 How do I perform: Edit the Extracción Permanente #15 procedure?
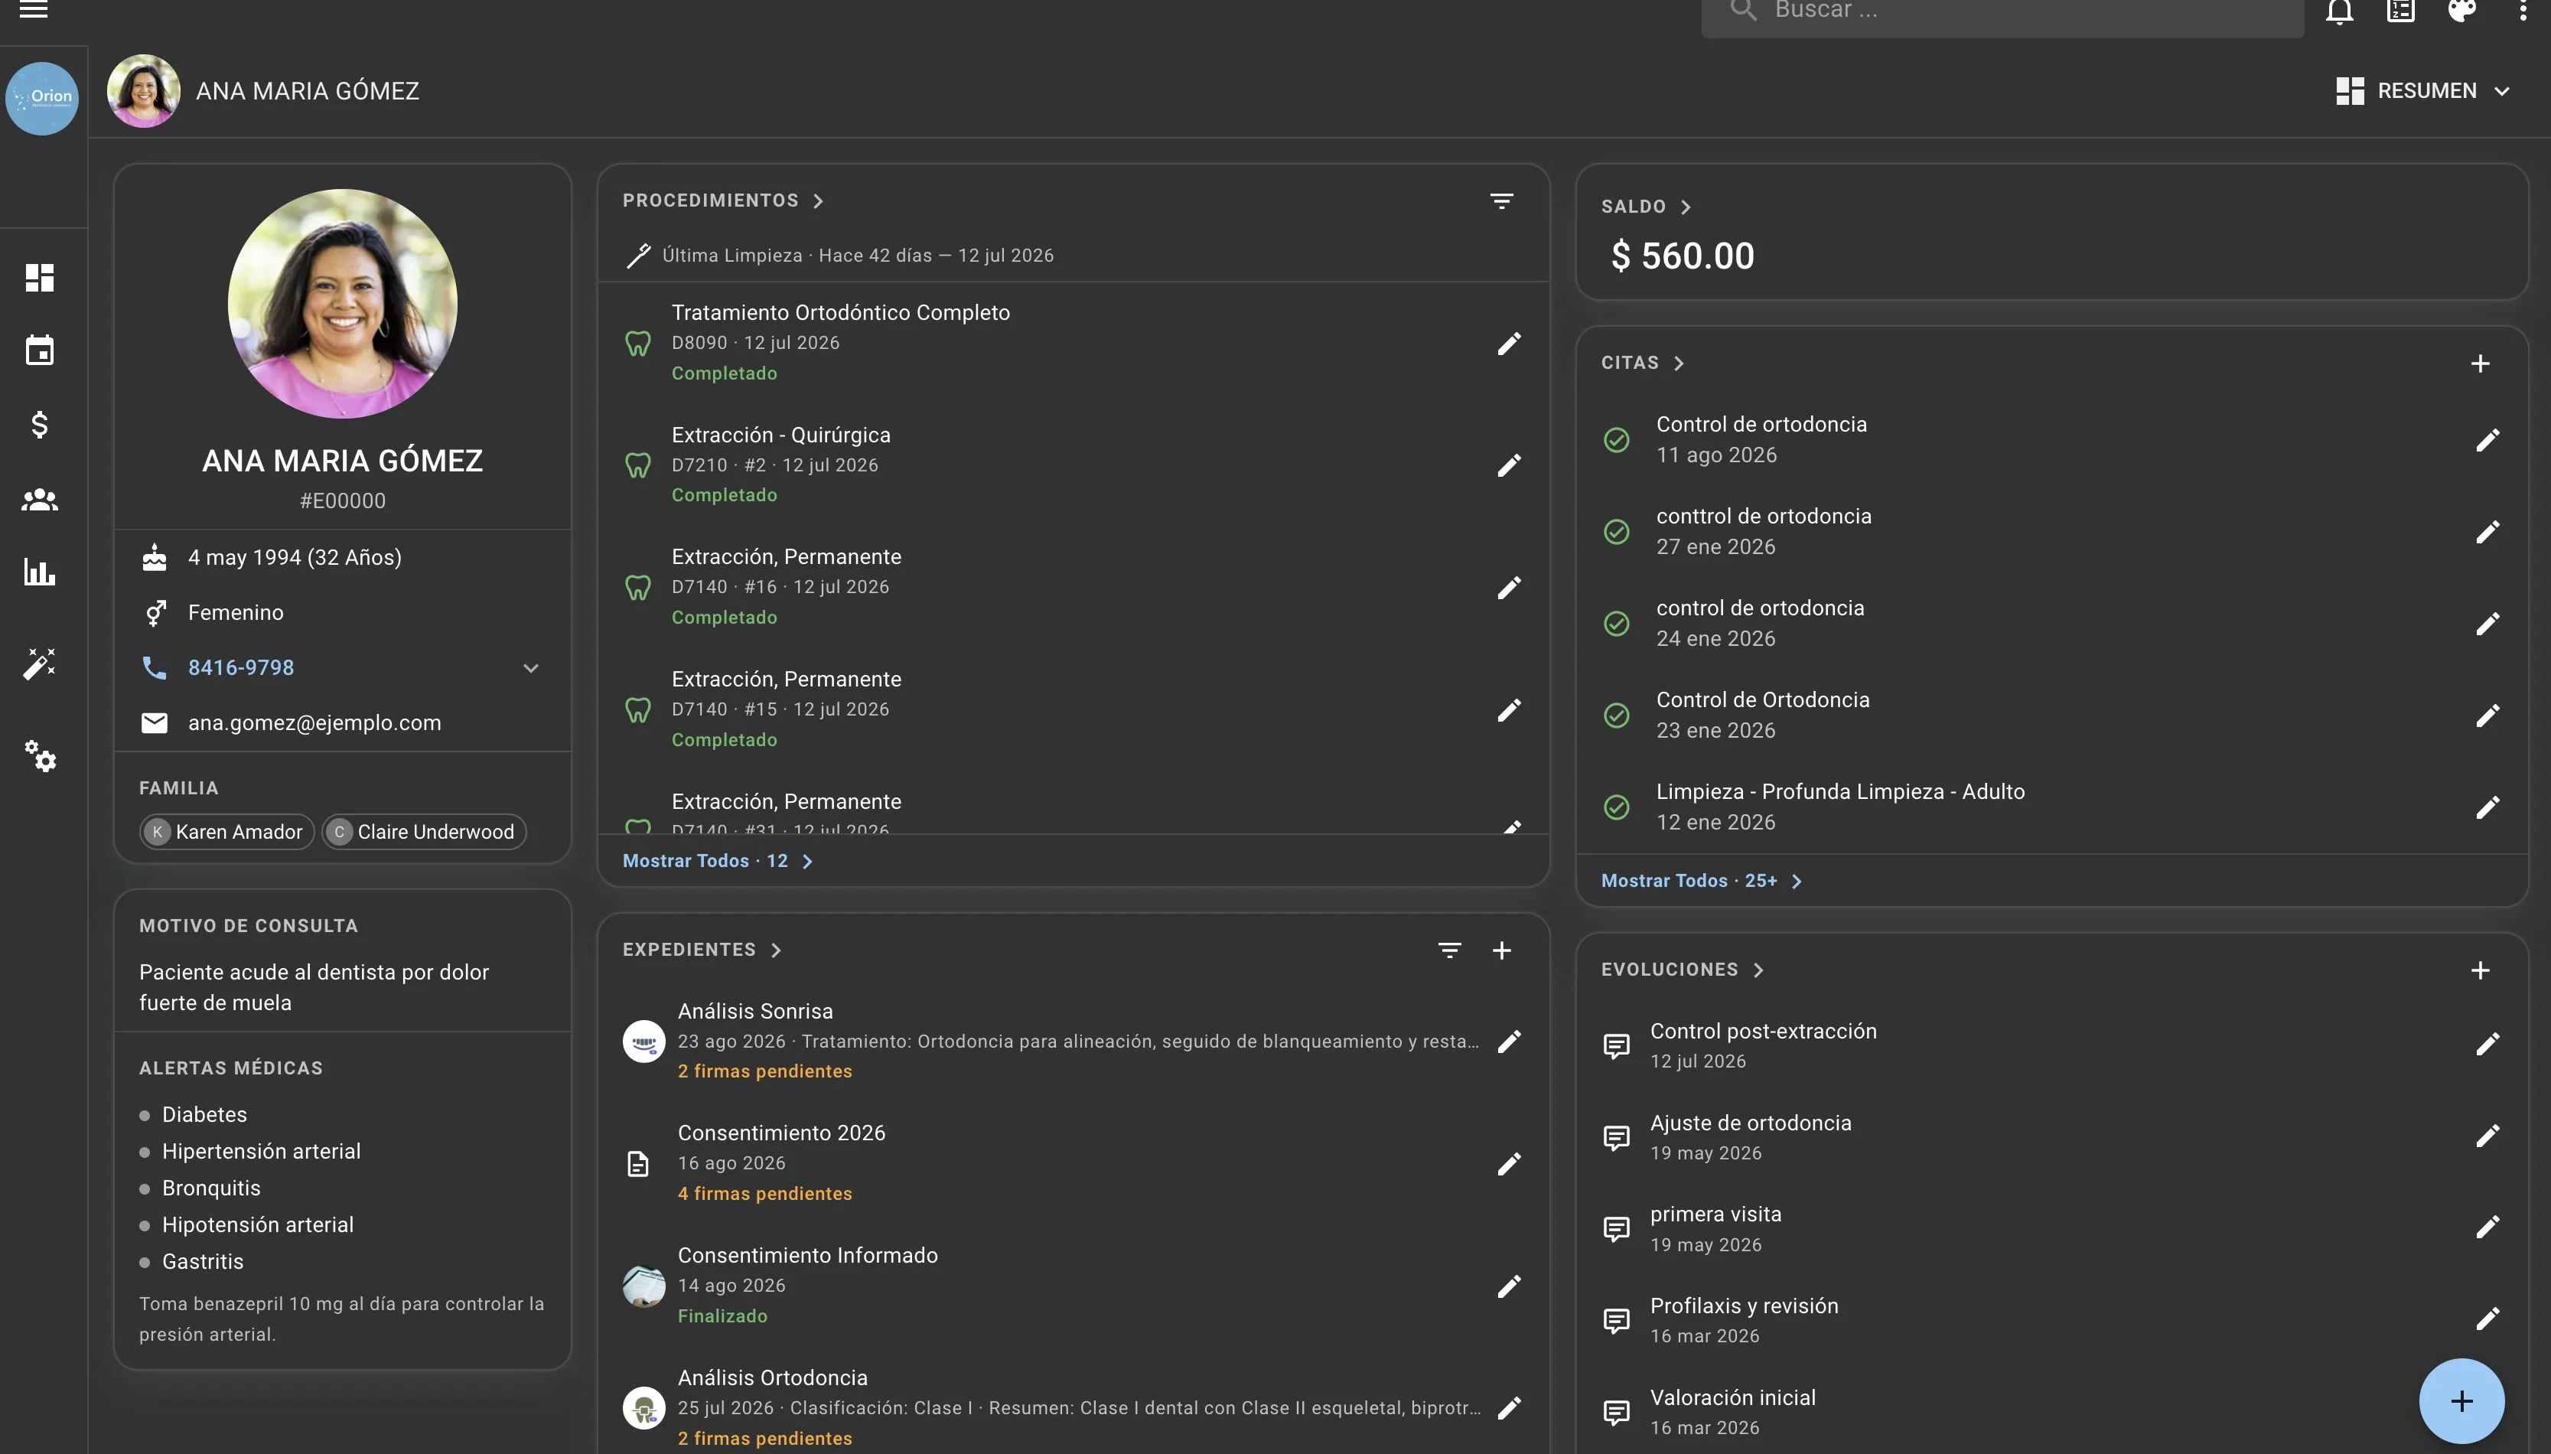(1510, 710)
